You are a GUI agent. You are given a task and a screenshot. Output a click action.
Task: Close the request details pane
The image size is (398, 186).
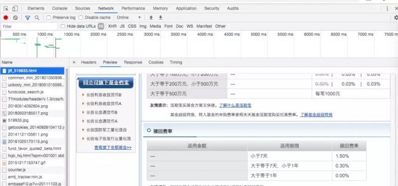pos(74,62)
